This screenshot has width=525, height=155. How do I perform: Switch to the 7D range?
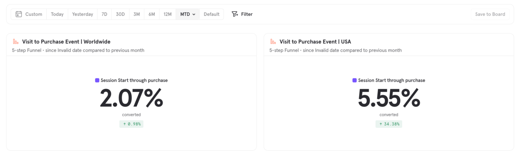104,14
